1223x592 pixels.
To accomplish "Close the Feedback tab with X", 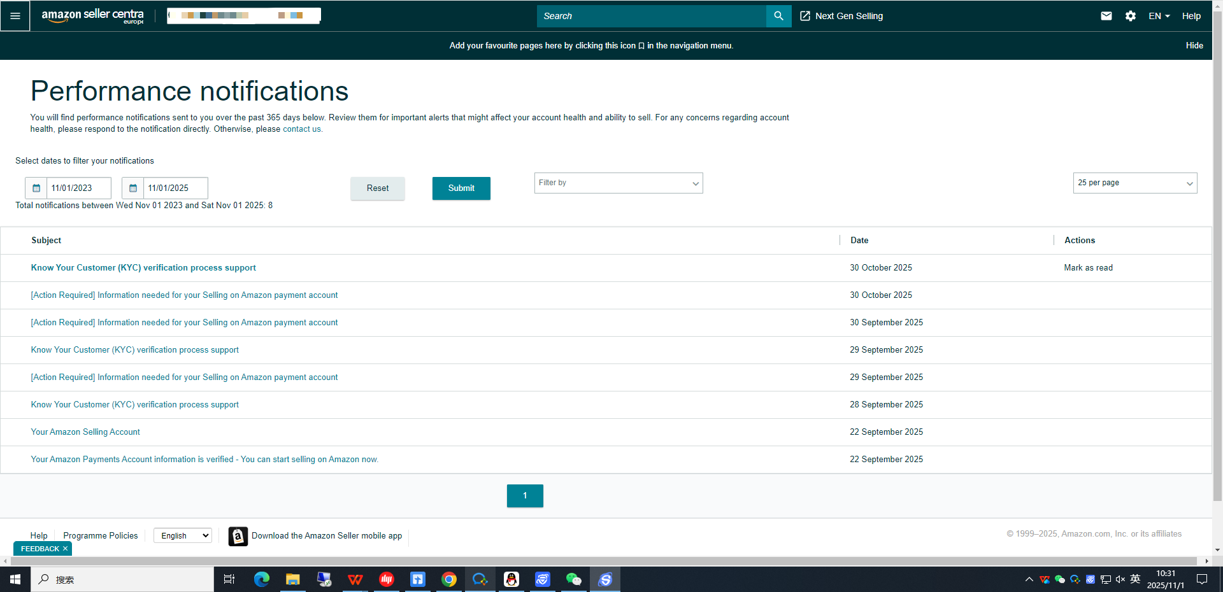I will point(65,549).
